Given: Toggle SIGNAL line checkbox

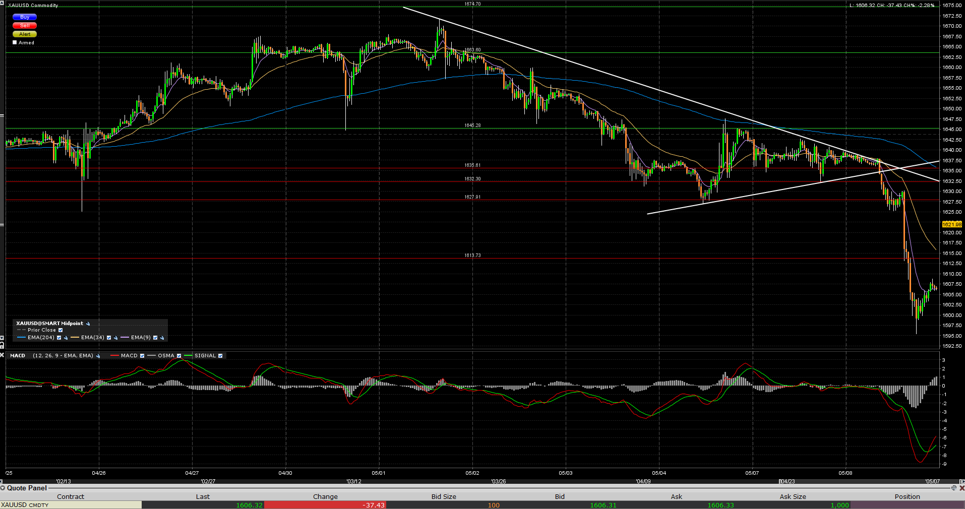Looking at the screenshot, I should pyautogui.click(x=220, y=356).
